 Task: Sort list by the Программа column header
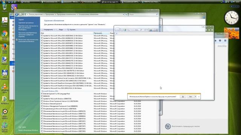tap(101, 33)
